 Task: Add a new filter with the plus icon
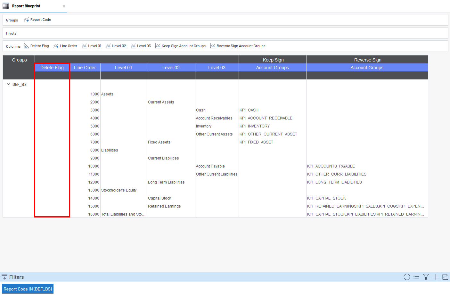[436, 277]
